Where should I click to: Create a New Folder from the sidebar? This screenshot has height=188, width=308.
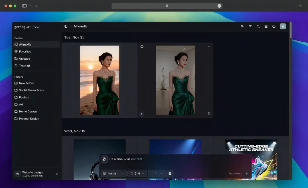27,83
